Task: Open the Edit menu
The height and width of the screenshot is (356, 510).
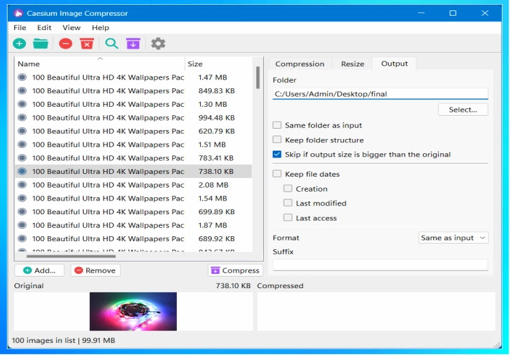Action: click(45, 27)
